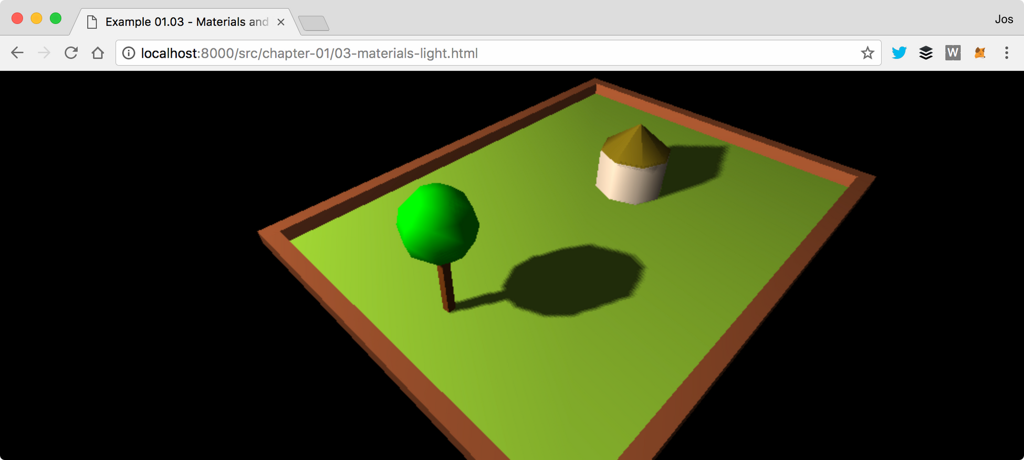Click the forward navigation arrow

(44, 53)
